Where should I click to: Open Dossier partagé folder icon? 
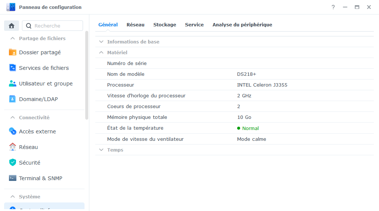(x=13, y=52)
